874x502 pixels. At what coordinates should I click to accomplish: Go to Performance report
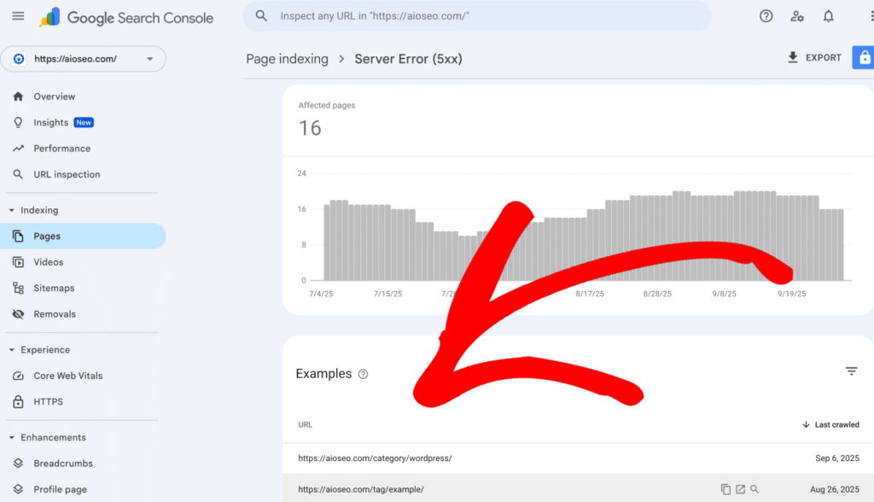[61, 149]
